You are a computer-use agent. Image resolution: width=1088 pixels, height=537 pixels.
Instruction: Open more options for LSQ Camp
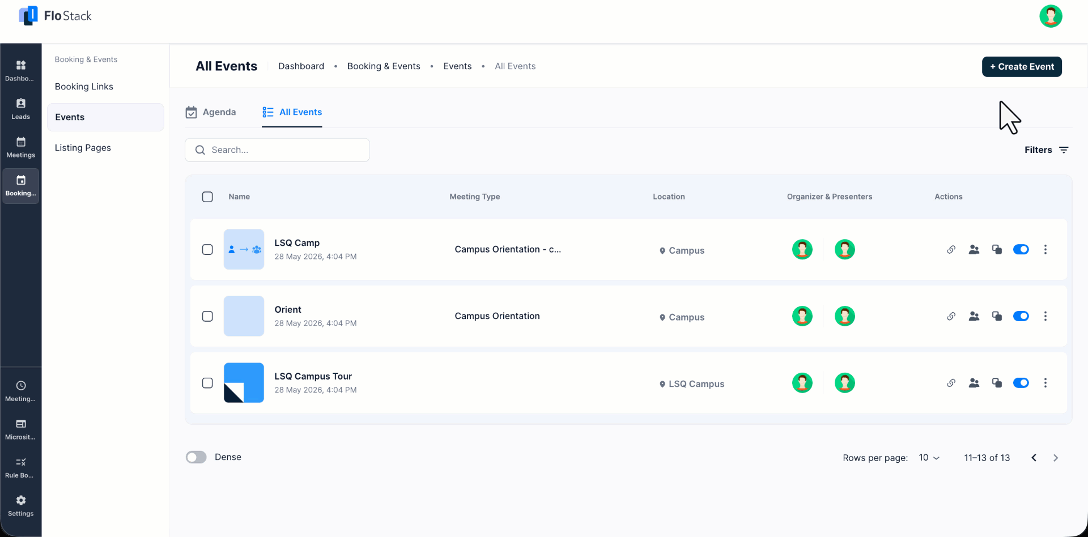[1045, 249]
